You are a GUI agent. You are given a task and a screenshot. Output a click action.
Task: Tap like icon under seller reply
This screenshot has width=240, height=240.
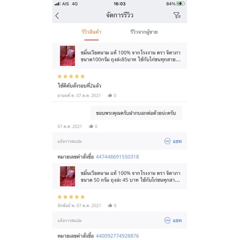91,126
